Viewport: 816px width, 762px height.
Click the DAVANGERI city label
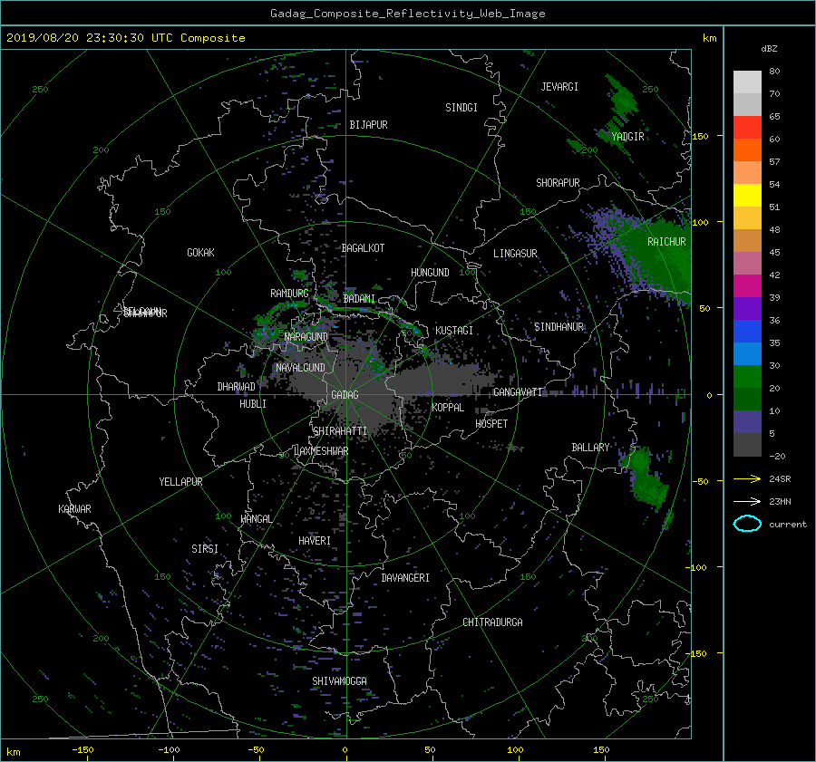click(405, 578)
